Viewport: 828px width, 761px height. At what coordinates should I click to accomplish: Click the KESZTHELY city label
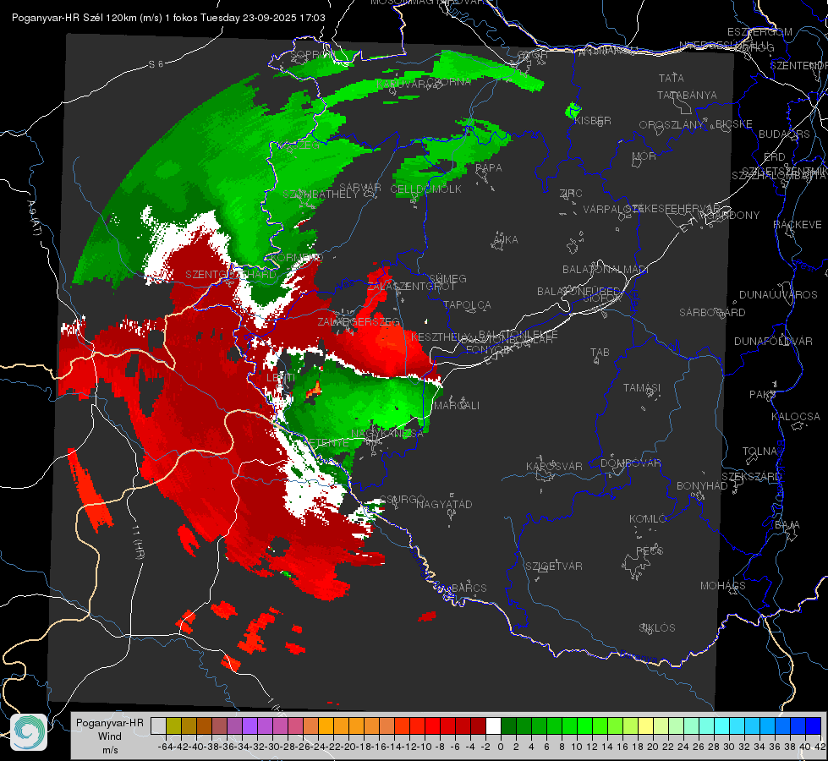pyautogui.click(x=441, y=337)
